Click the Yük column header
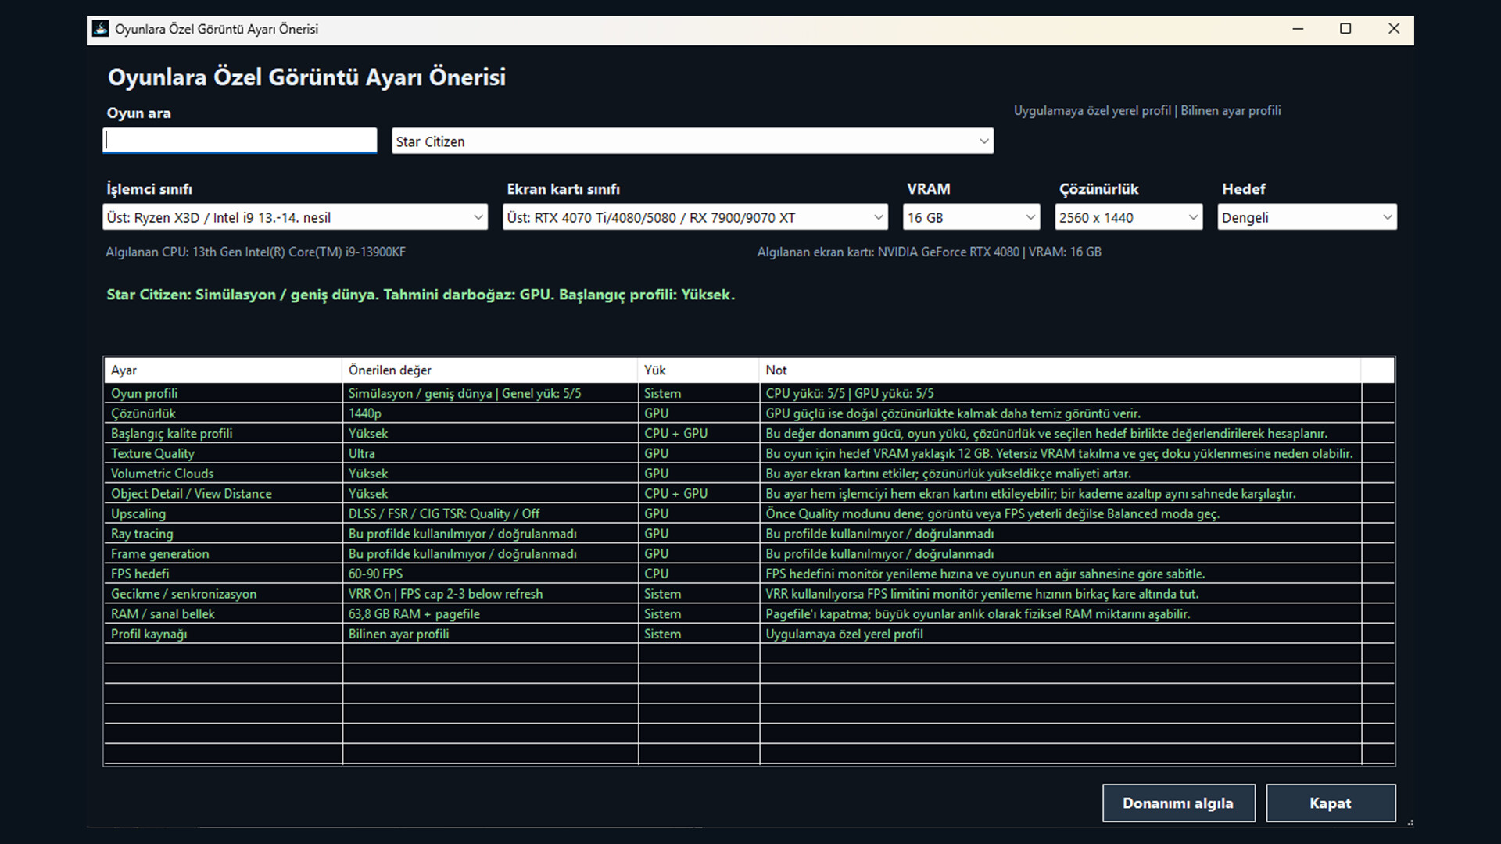Viewport: 1501px width, 844px height. click(x=698, y=370)
